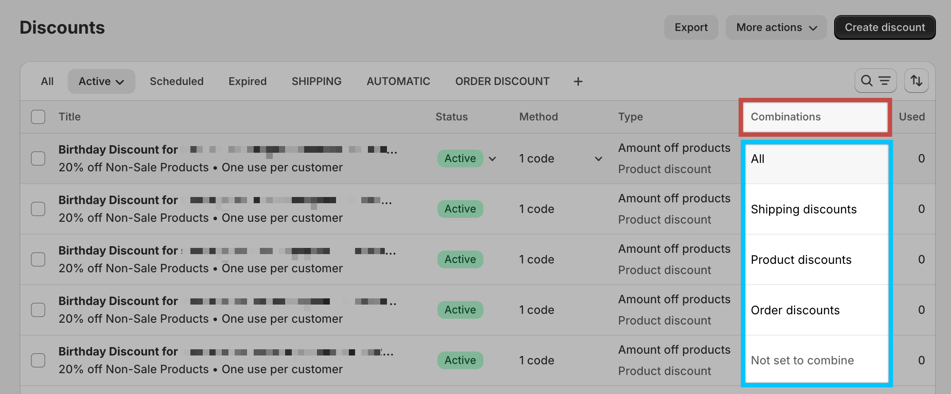The height and width of the screenshot is (394, 951).
Task: Click the Not set to combine cell
Action: coord(802,360)
